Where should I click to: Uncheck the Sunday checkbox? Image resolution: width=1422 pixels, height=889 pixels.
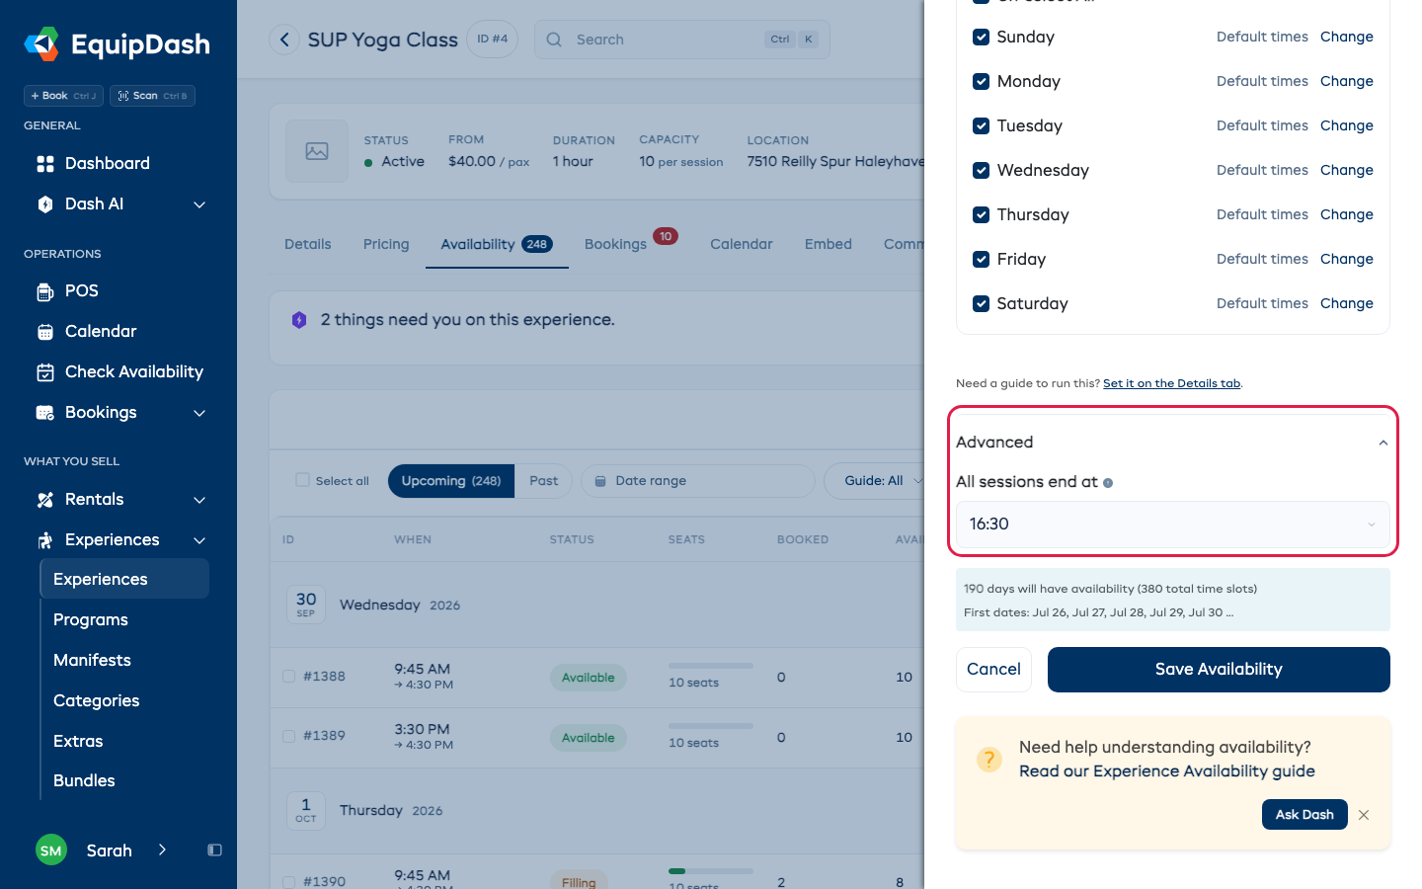pyautogui.click(x=982, y=38)
